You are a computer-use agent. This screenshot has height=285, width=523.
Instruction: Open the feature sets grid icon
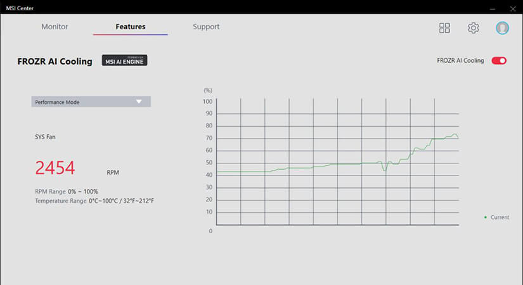coord(444,28)
